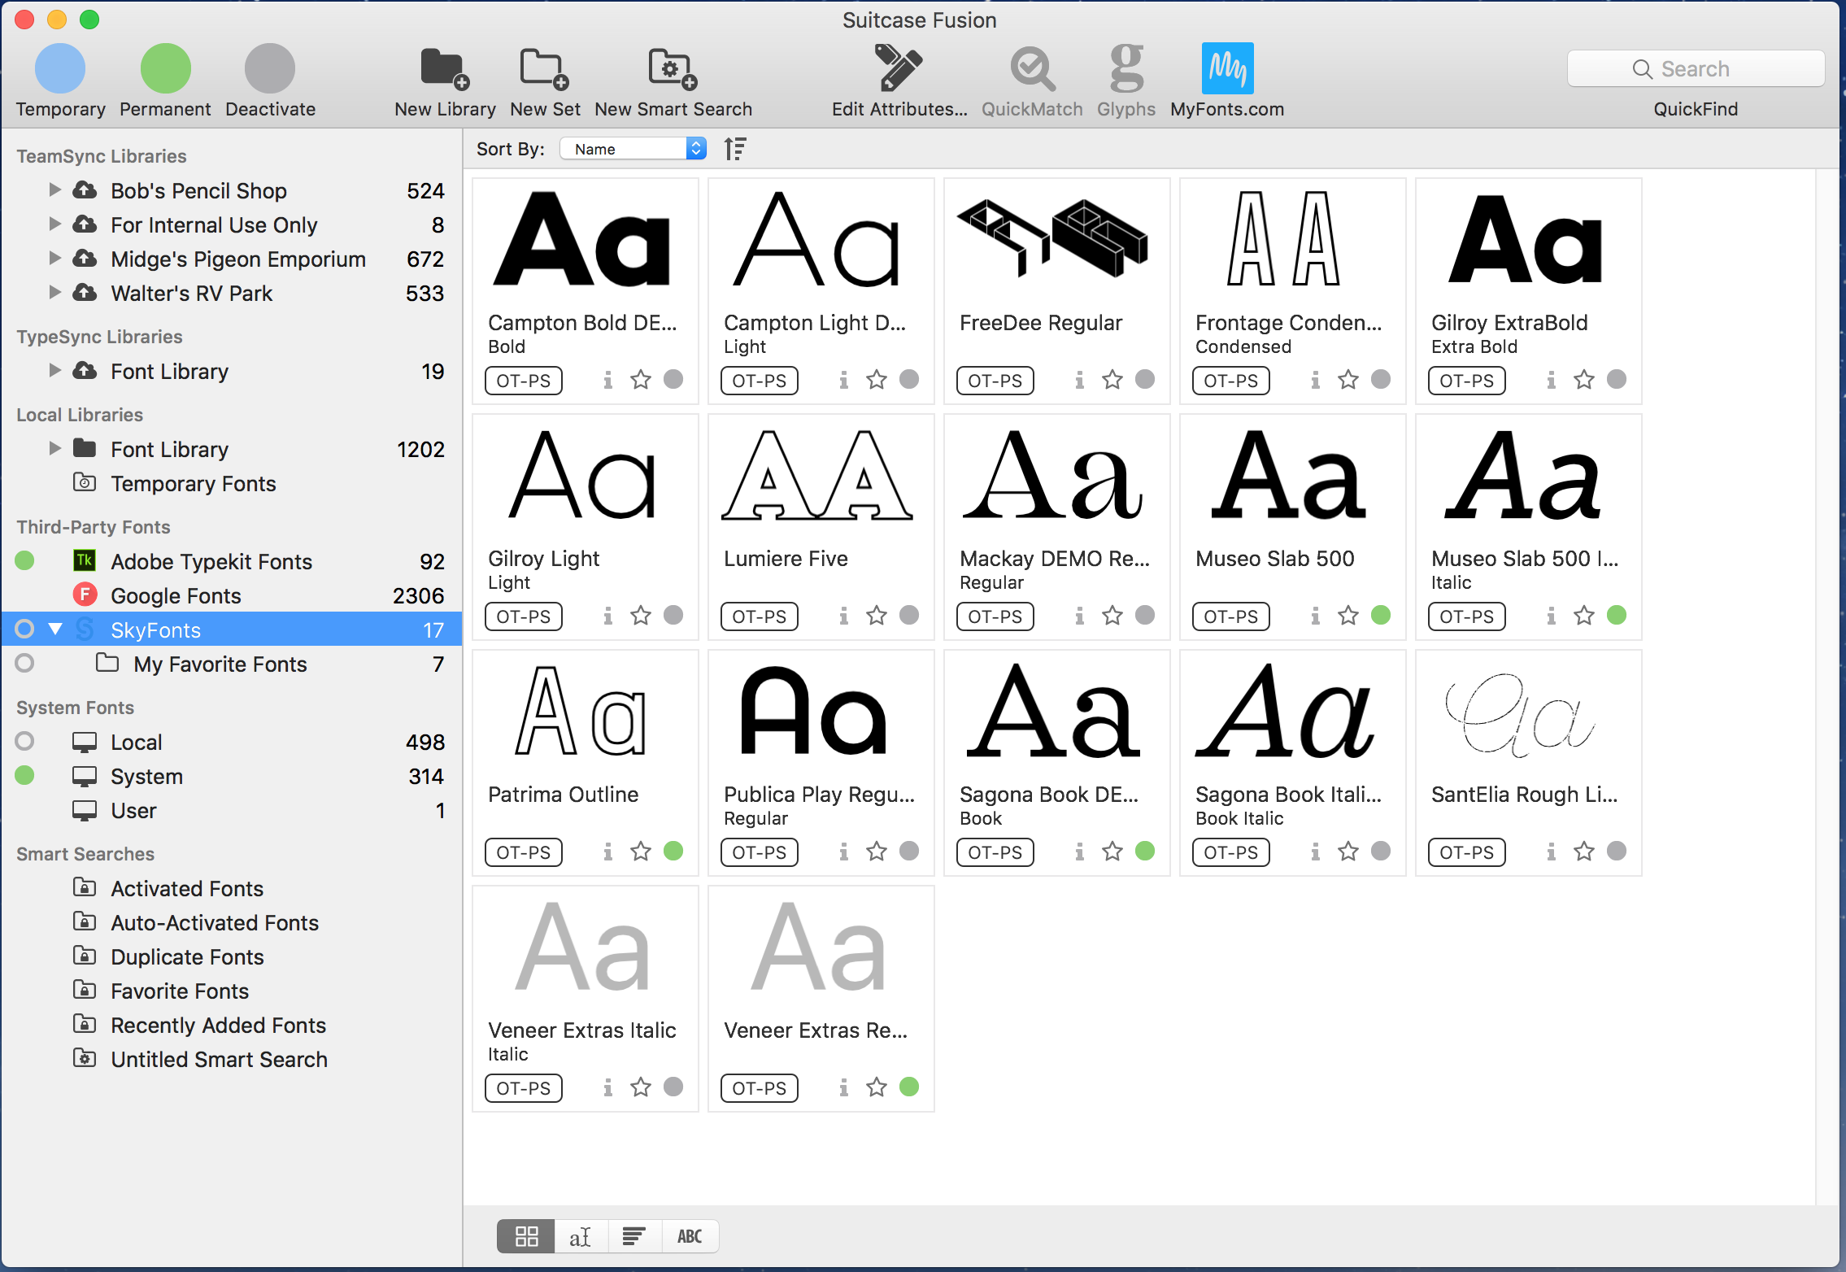This screenshot has width=1846, height=1272.
Task: Collapse the SkyFonts library tree
Action: (54, 629)
